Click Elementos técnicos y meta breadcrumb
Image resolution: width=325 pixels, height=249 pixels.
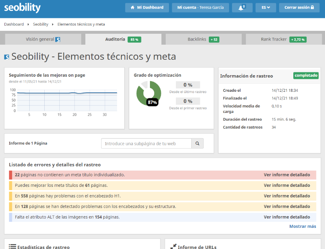coord(81,24)
